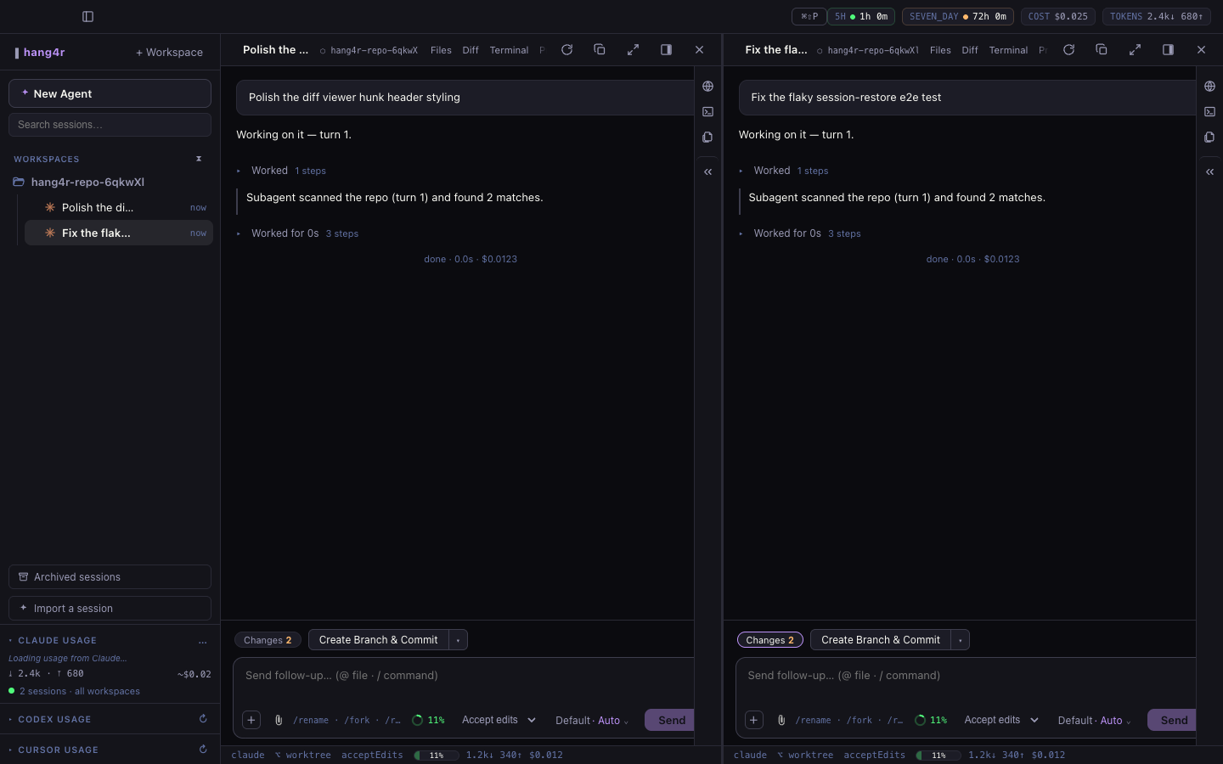The image size is (1223, 764).
Task: Open browser globe icon in right pane rail
Action: point(1209,86)
